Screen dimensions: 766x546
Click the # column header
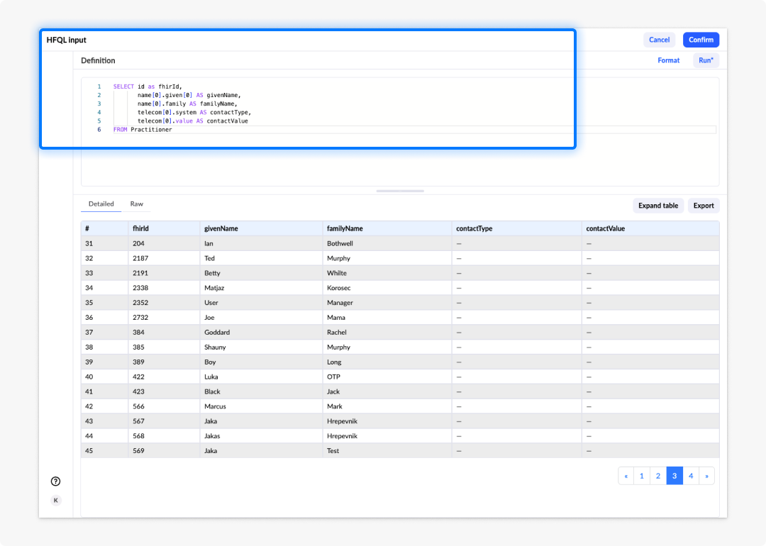pos(104,228)
